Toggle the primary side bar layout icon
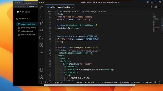Image resolution: width=163 pixels, height=91 pixels. tap(148, 2)
